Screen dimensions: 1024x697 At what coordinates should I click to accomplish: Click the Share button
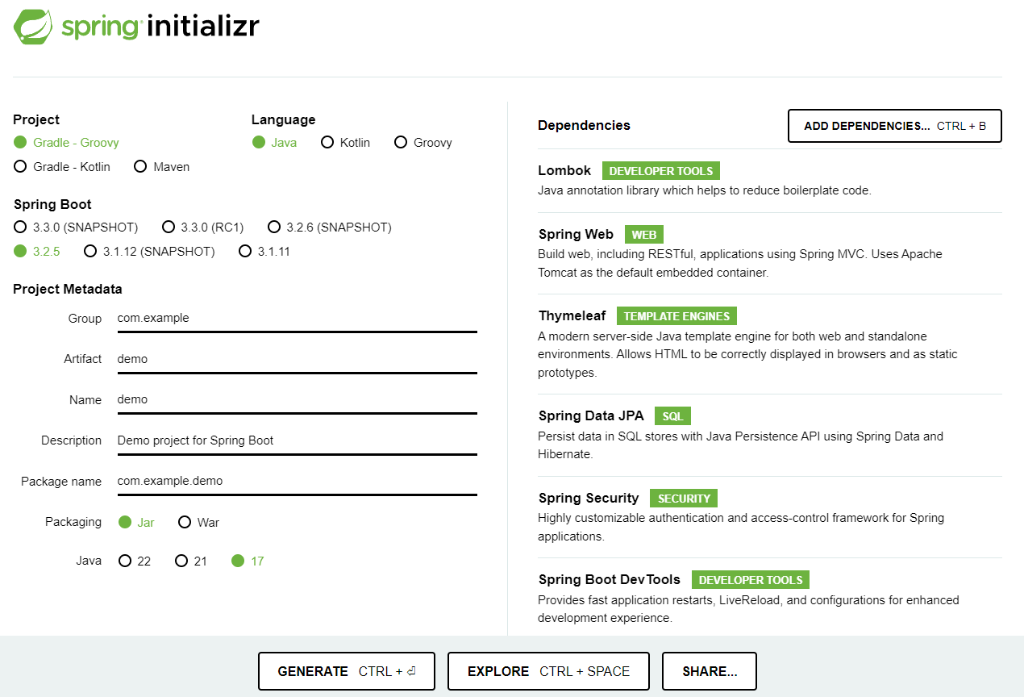point(710,671)
